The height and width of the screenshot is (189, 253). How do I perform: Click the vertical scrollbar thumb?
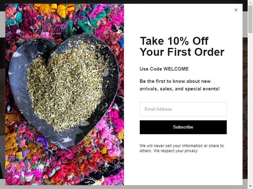250,19
